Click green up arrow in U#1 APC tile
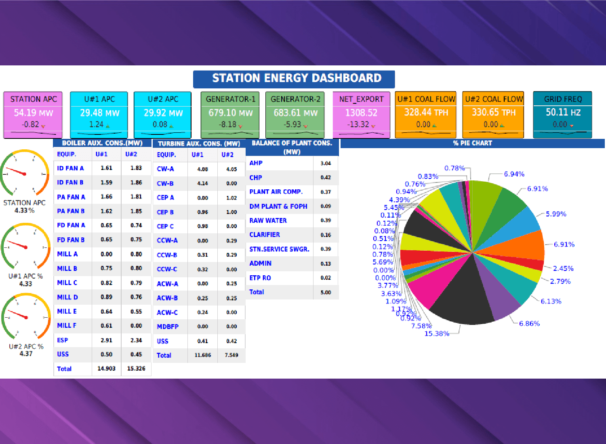 (x=107, y=126)
